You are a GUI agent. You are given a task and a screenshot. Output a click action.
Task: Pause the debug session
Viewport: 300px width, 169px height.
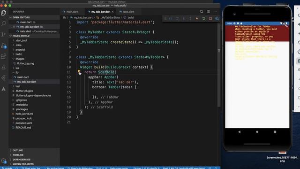[170, 19]
